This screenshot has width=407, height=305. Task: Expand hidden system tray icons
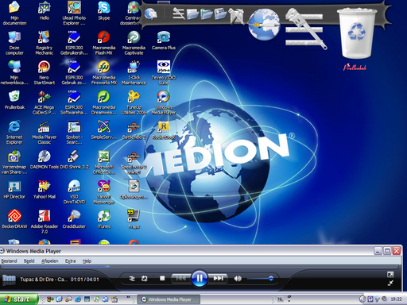(362, 299)
